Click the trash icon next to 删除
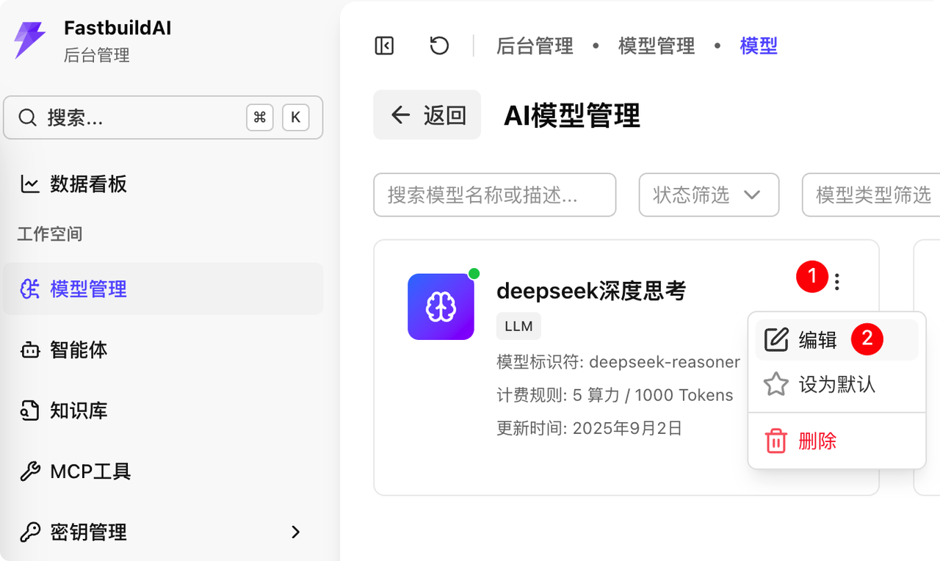 pyautogui.click(x=775, y=441)
